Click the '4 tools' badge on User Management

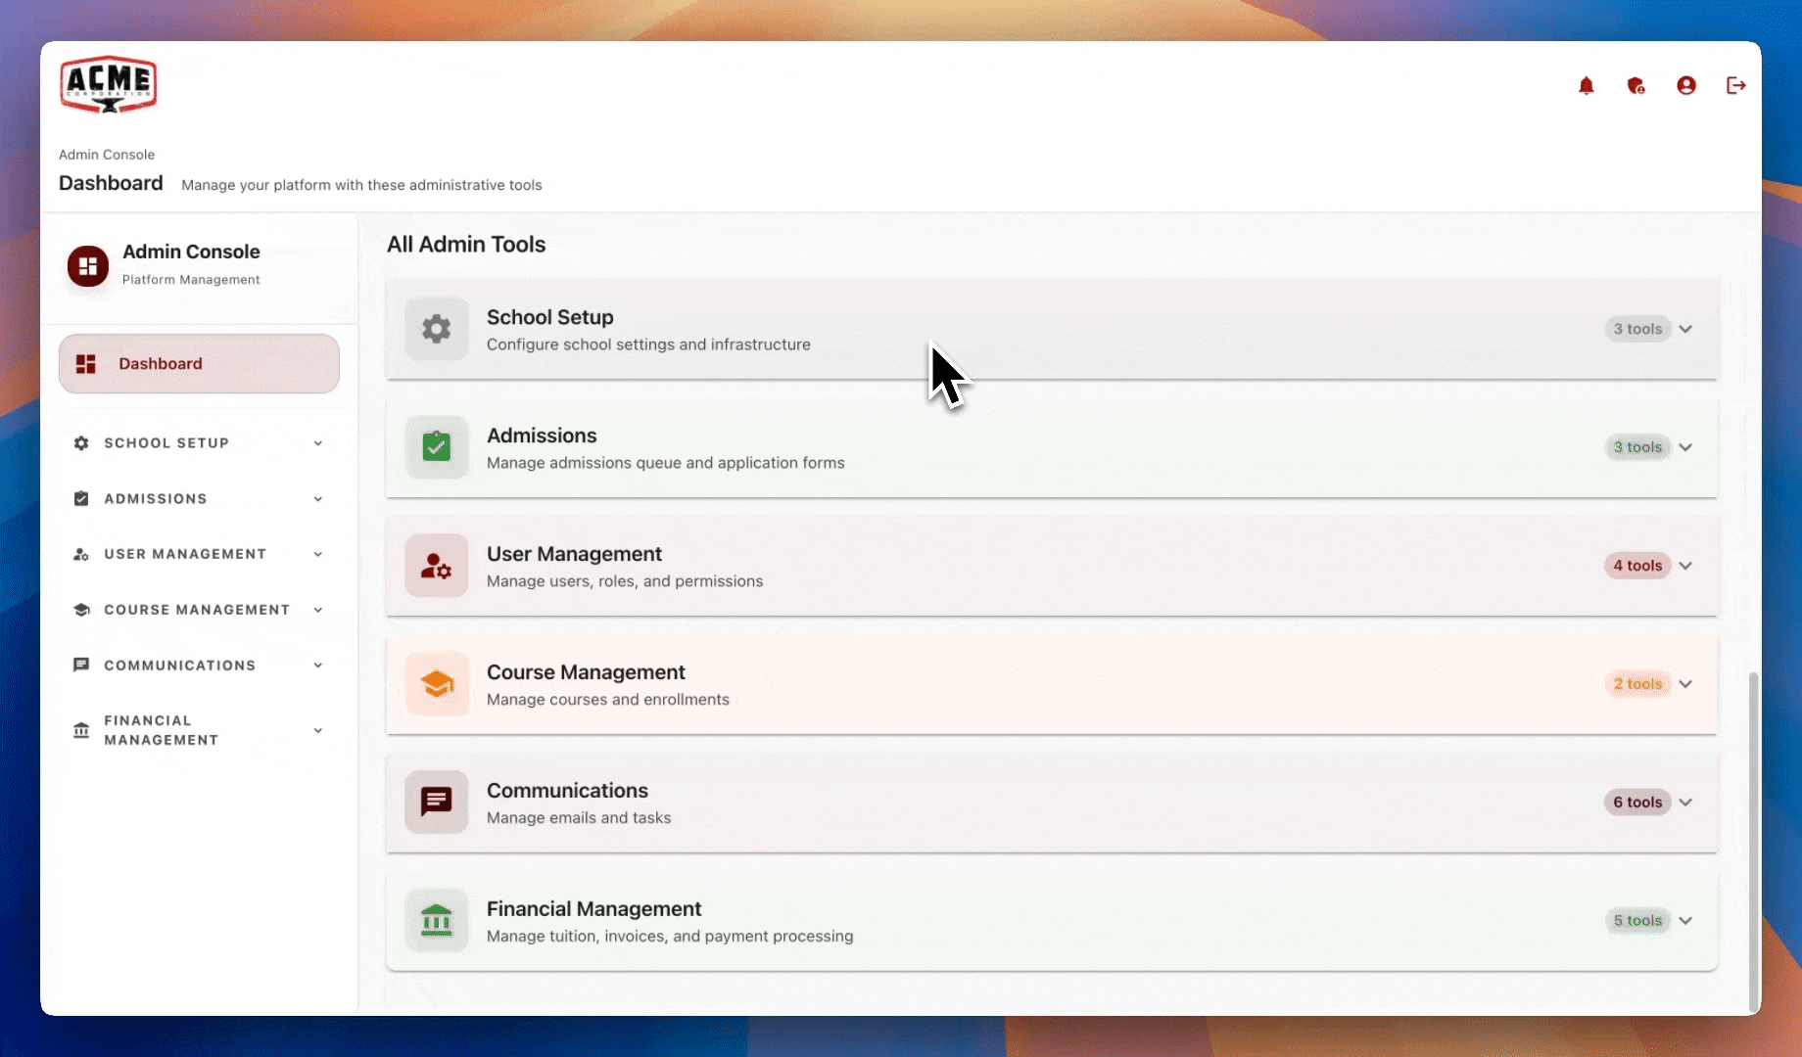(1637, 566)
